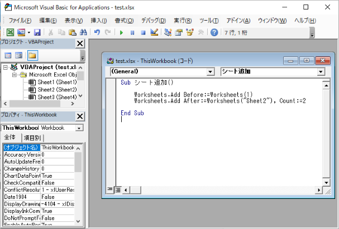
Task: Click the code window system menu icon
Action: (x=110, y=61)
